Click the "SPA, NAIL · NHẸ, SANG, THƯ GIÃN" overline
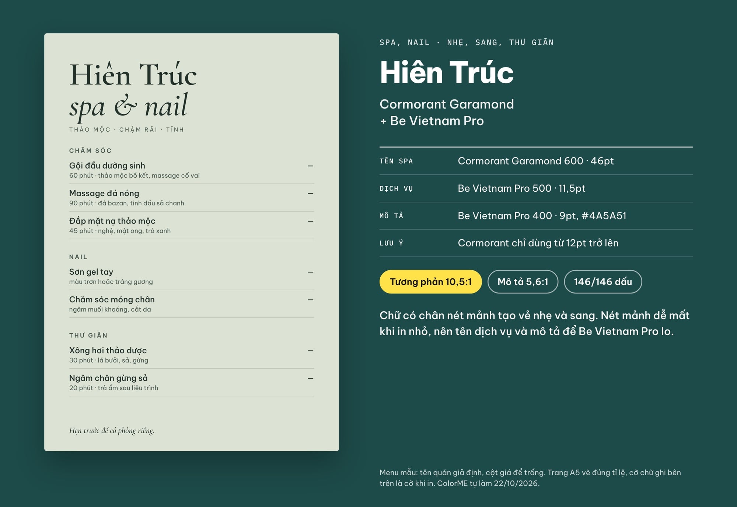Viewport: 737px width, 507px height. [467, 42]
